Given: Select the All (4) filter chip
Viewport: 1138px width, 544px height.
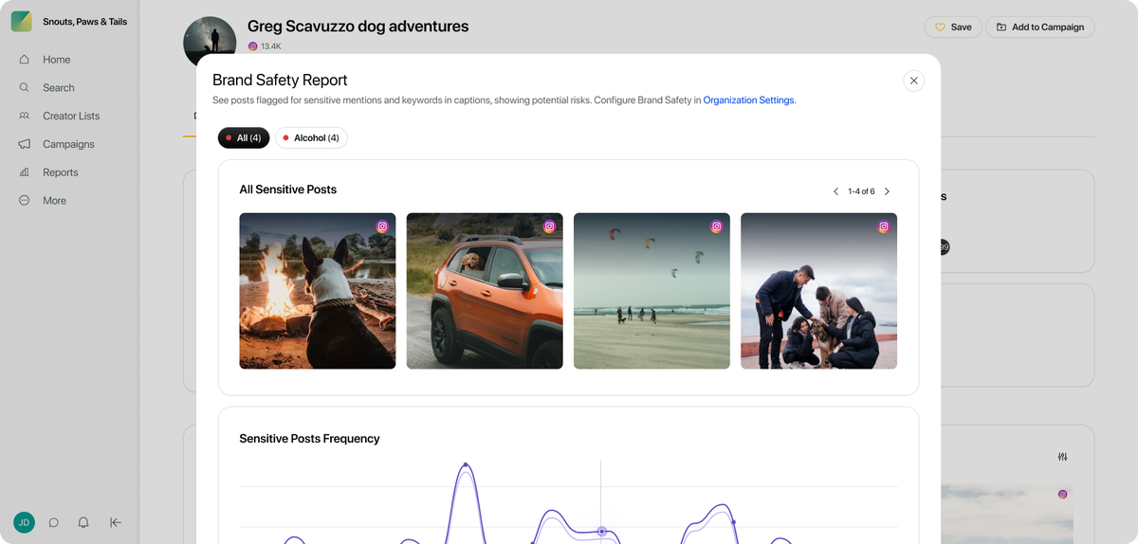Looking at the screenshot, I should (x=244, y=138).
